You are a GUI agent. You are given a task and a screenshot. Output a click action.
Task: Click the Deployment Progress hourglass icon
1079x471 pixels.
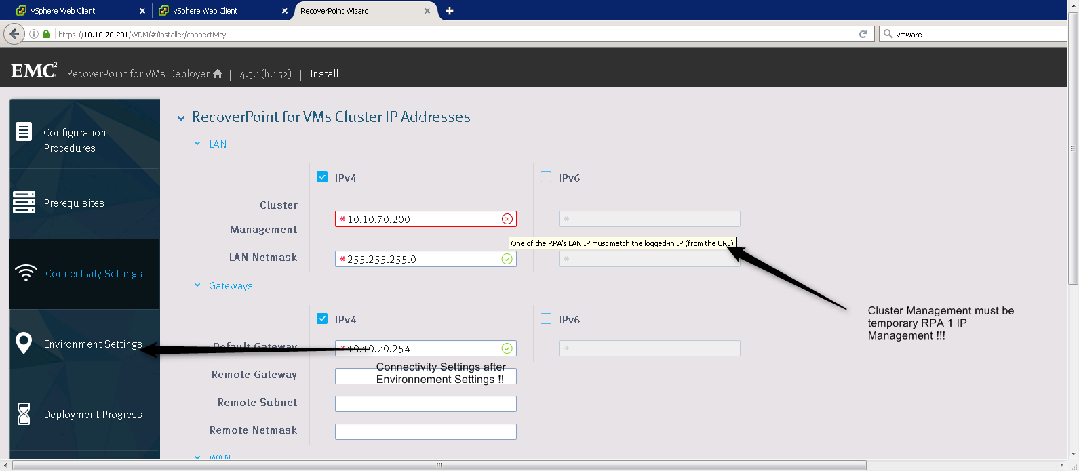pyautogui.click(x=24, y=413)
